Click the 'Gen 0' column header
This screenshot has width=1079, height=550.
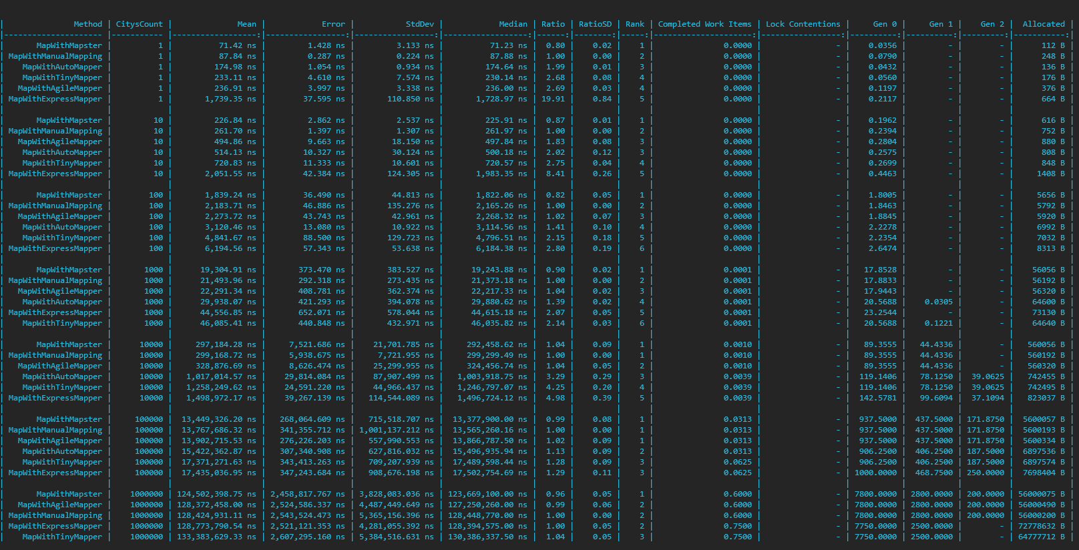[885, 24]
